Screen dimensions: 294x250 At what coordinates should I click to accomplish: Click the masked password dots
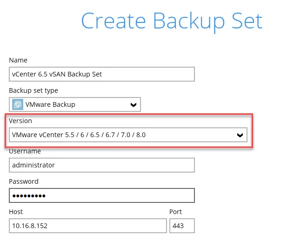coord(29,196)
